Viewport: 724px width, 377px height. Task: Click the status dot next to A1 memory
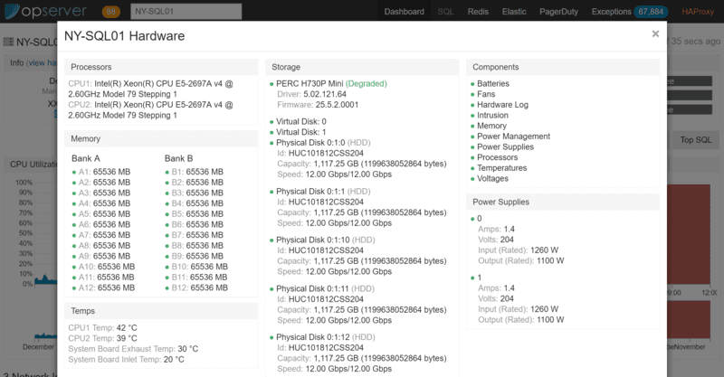click(x=74, y=173)
